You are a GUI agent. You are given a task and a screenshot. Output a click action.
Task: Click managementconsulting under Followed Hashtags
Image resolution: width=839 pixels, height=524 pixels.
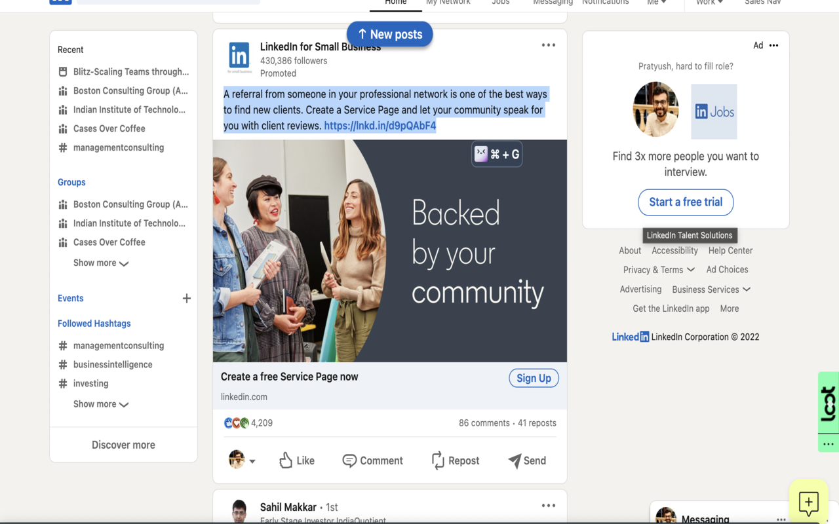(119, 346)
